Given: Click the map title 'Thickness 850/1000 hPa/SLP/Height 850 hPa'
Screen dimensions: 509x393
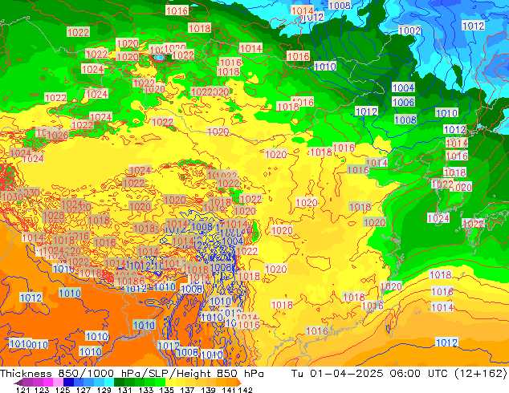Looking at the screenshot, I should [132, 373].
